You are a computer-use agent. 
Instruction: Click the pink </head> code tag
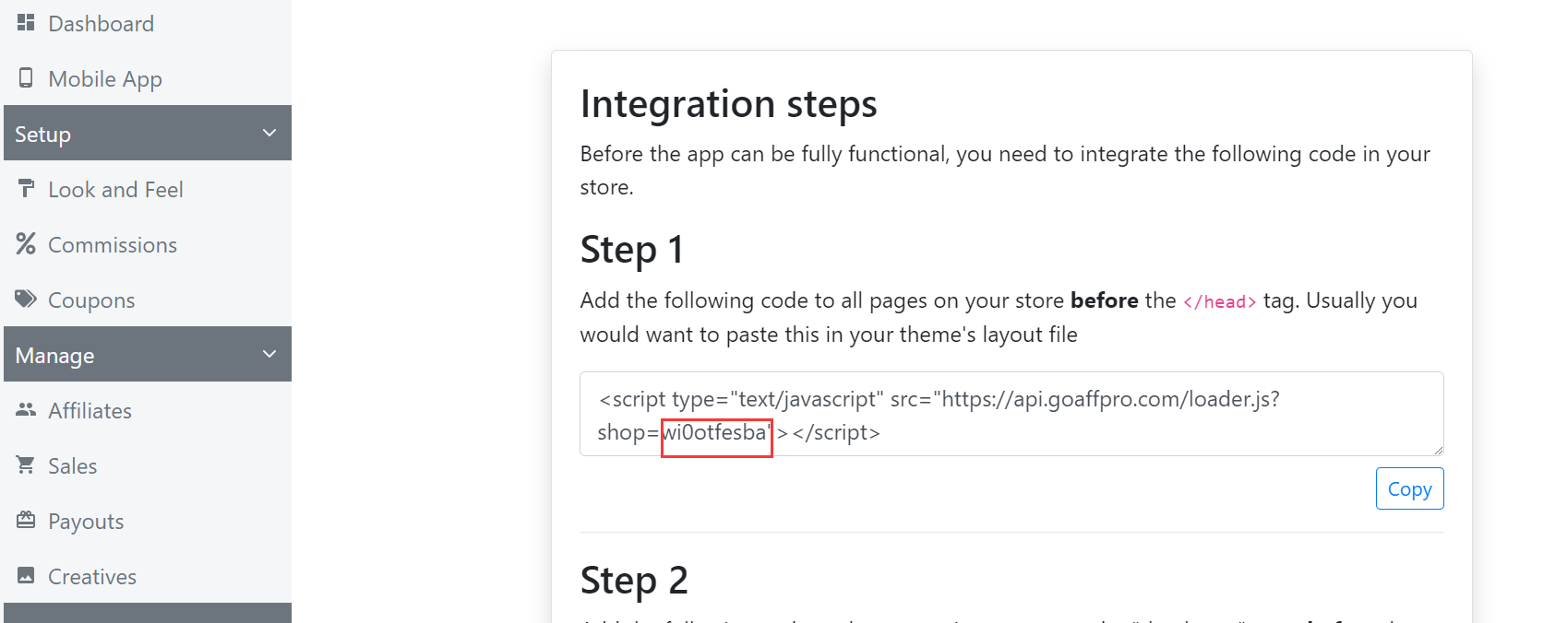pos(1219,302)
